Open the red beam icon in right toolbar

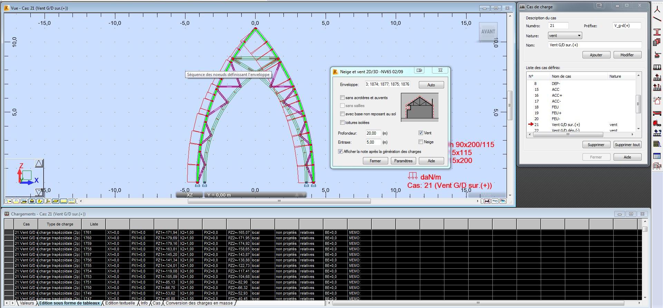pos(657,113)
